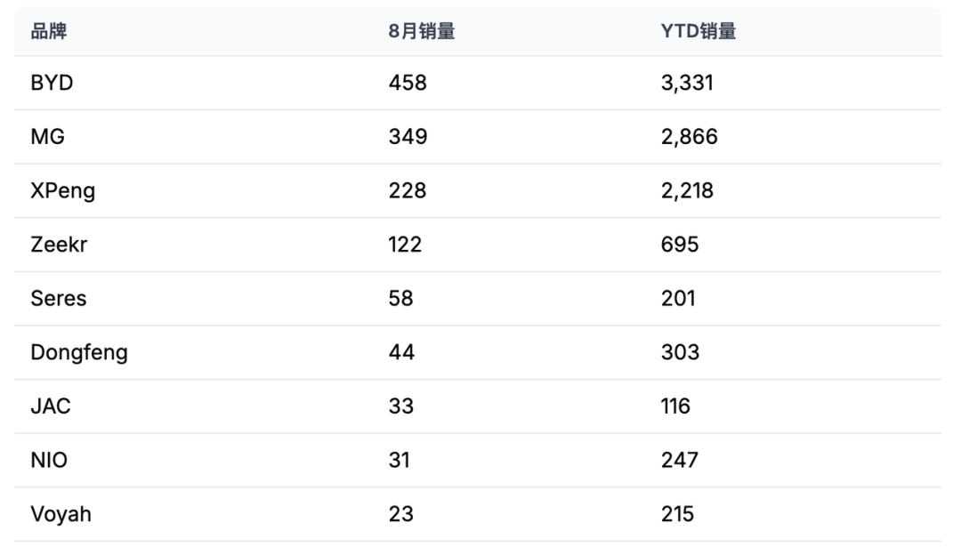Click BYD's August sales value 458
961x547 pixels.
pyautogui.click(x=408, y=84)
